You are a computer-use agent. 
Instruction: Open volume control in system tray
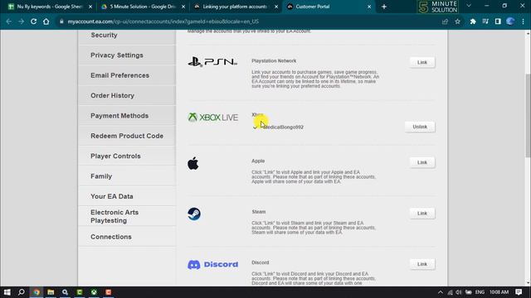pos(459,292)
